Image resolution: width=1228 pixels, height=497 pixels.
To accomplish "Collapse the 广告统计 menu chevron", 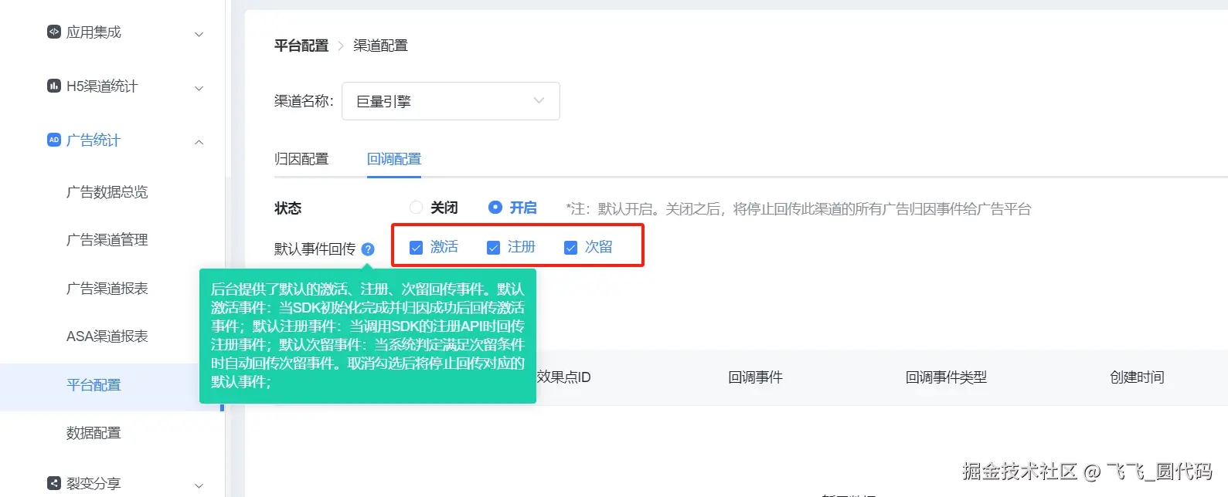I will (x=199, y=142).
